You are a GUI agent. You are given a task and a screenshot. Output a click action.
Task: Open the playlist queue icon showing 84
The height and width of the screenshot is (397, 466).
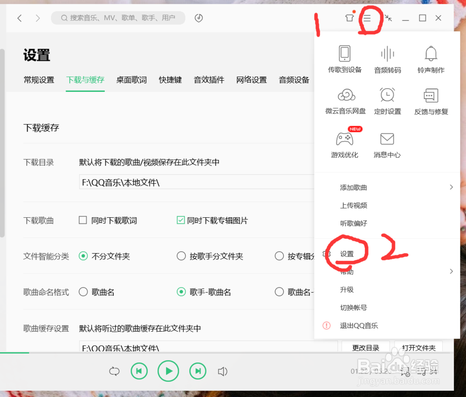(427, 371)
